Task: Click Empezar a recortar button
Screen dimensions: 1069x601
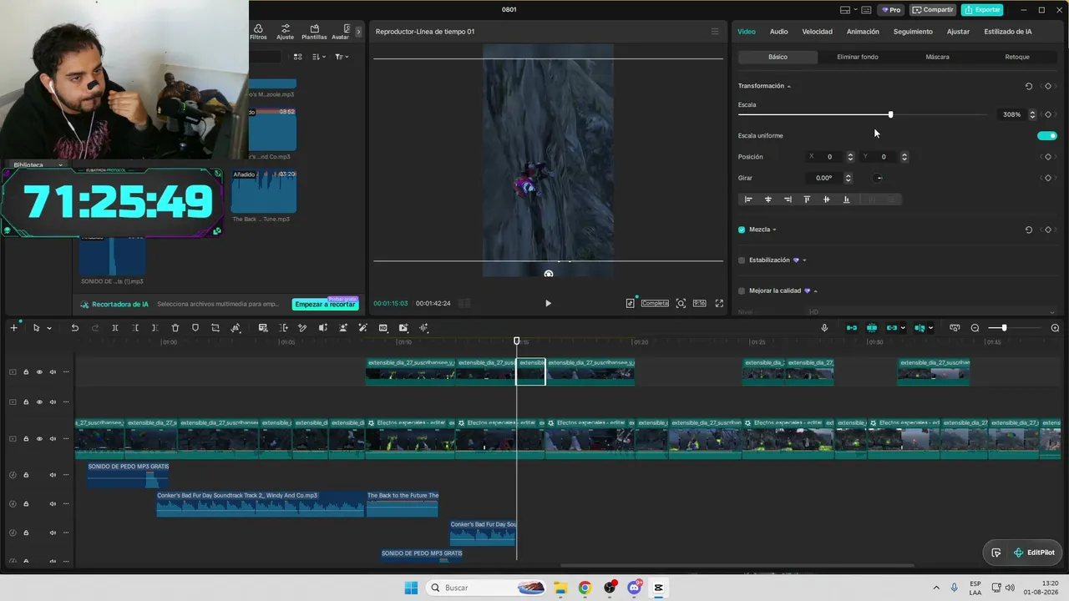Action: point(325,305)
